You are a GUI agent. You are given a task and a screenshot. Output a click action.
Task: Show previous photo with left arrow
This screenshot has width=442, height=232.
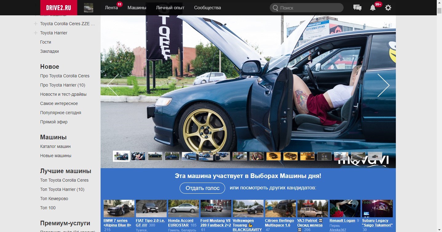pos(113,85)
